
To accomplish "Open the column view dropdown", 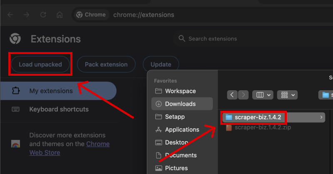I will tap(263, 95).
